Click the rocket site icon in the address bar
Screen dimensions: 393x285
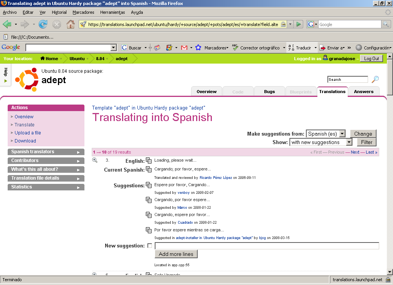83,24
